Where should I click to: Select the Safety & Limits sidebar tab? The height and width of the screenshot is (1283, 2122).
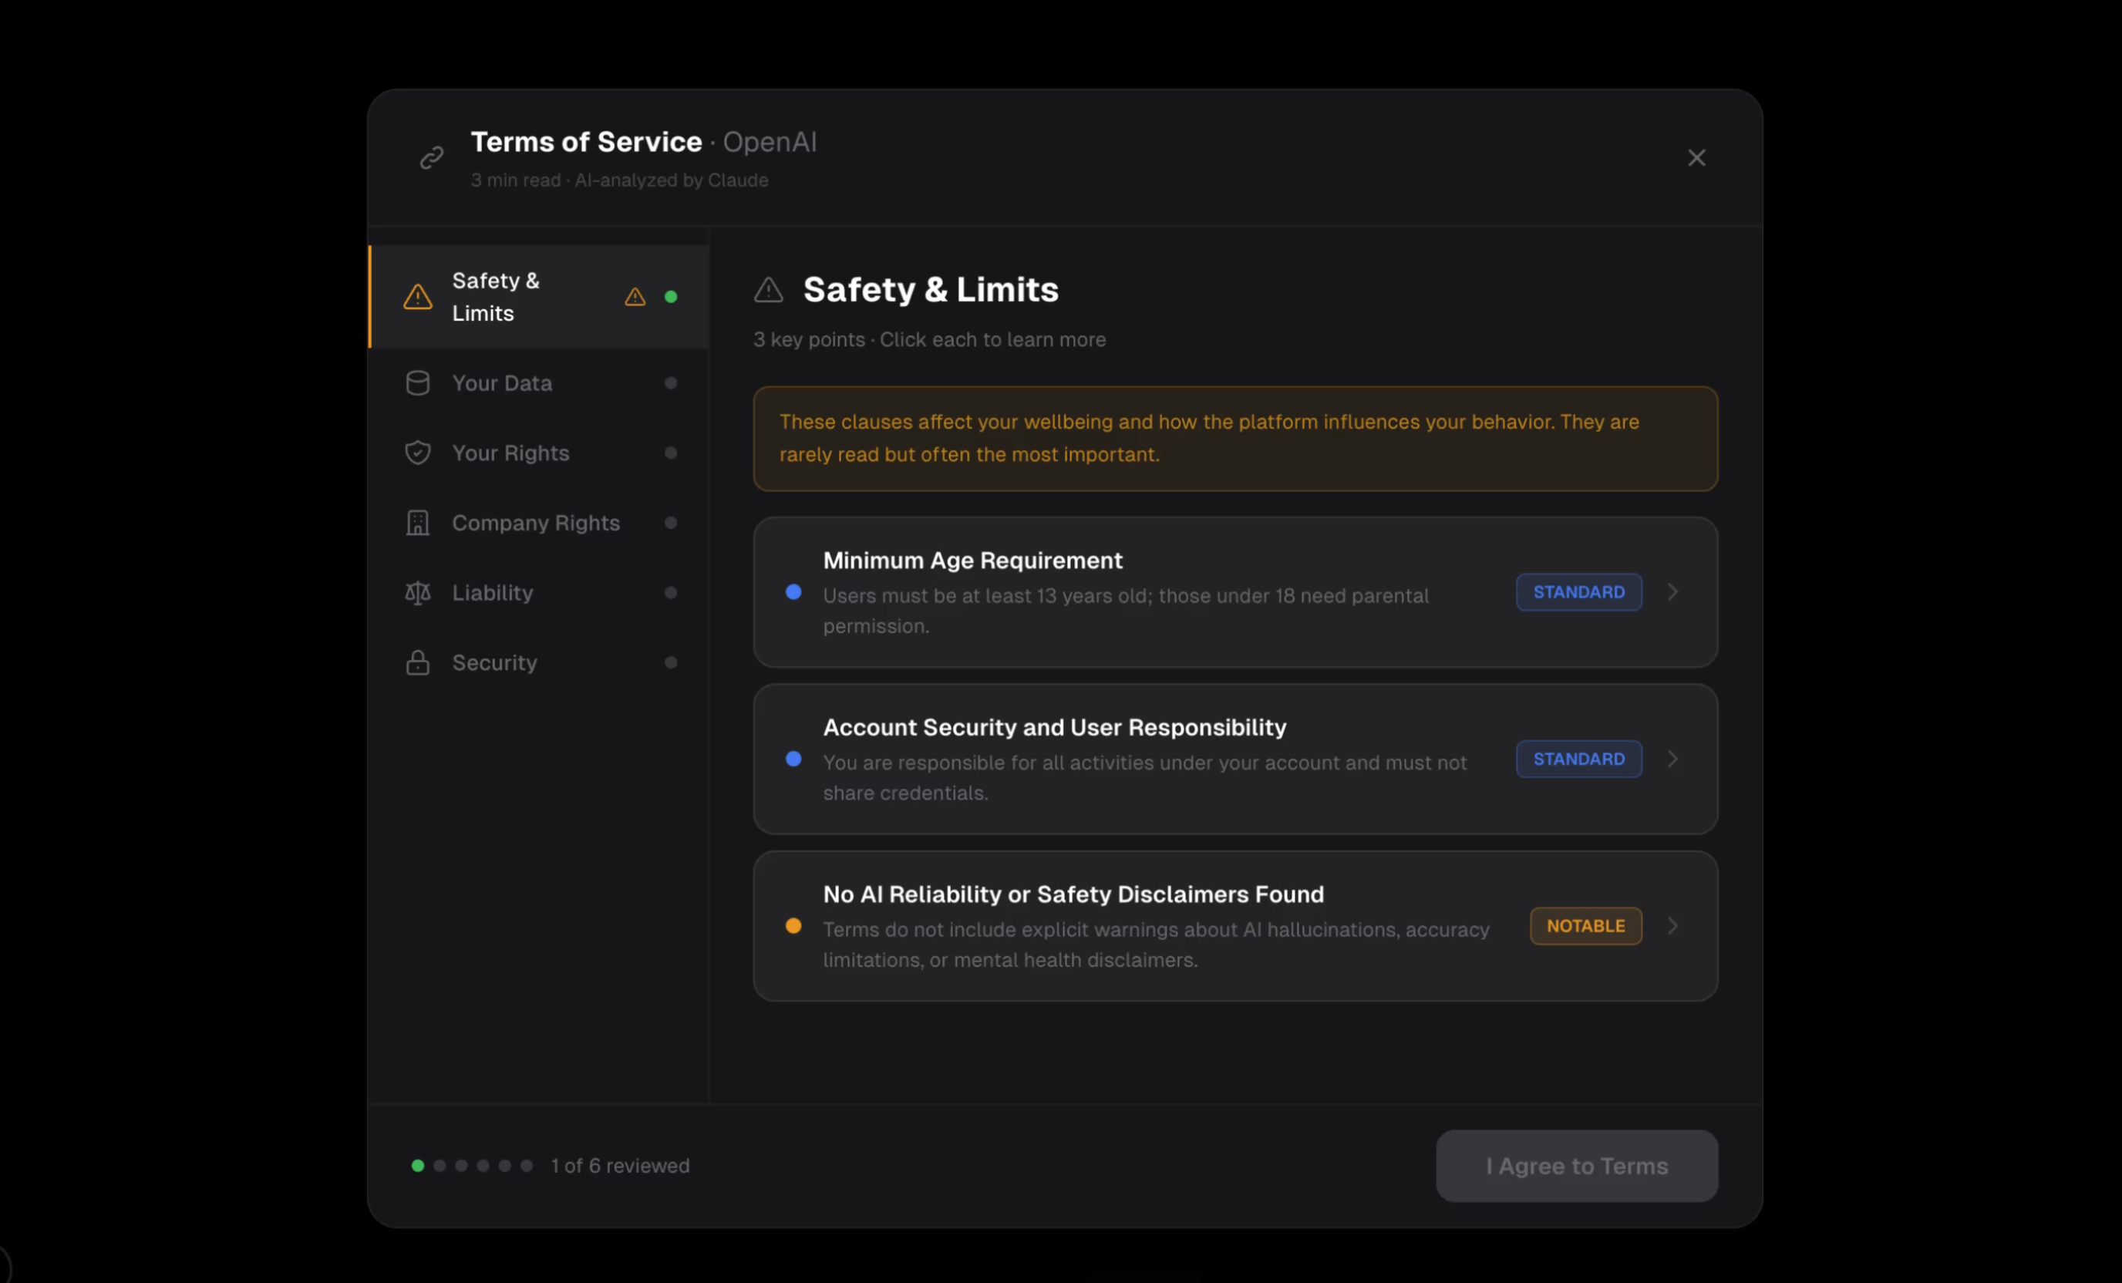(x=539, y=296)
